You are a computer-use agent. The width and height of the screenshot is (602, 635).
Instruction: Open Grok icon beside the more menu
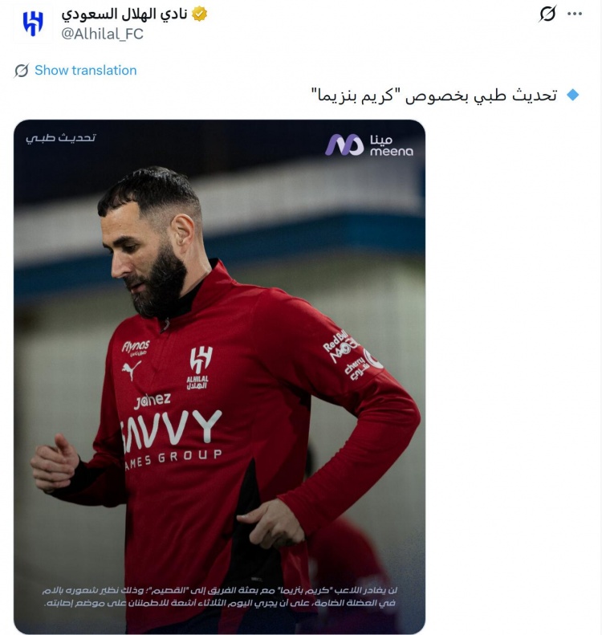(547, 14)
